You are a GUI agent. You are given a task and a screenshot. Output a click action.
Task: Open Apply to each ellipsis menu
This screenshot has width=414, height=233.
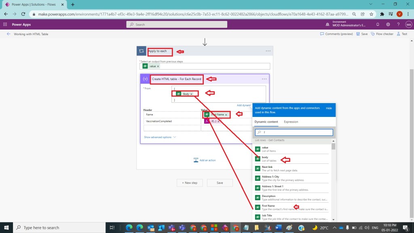(x=268, y=51)
